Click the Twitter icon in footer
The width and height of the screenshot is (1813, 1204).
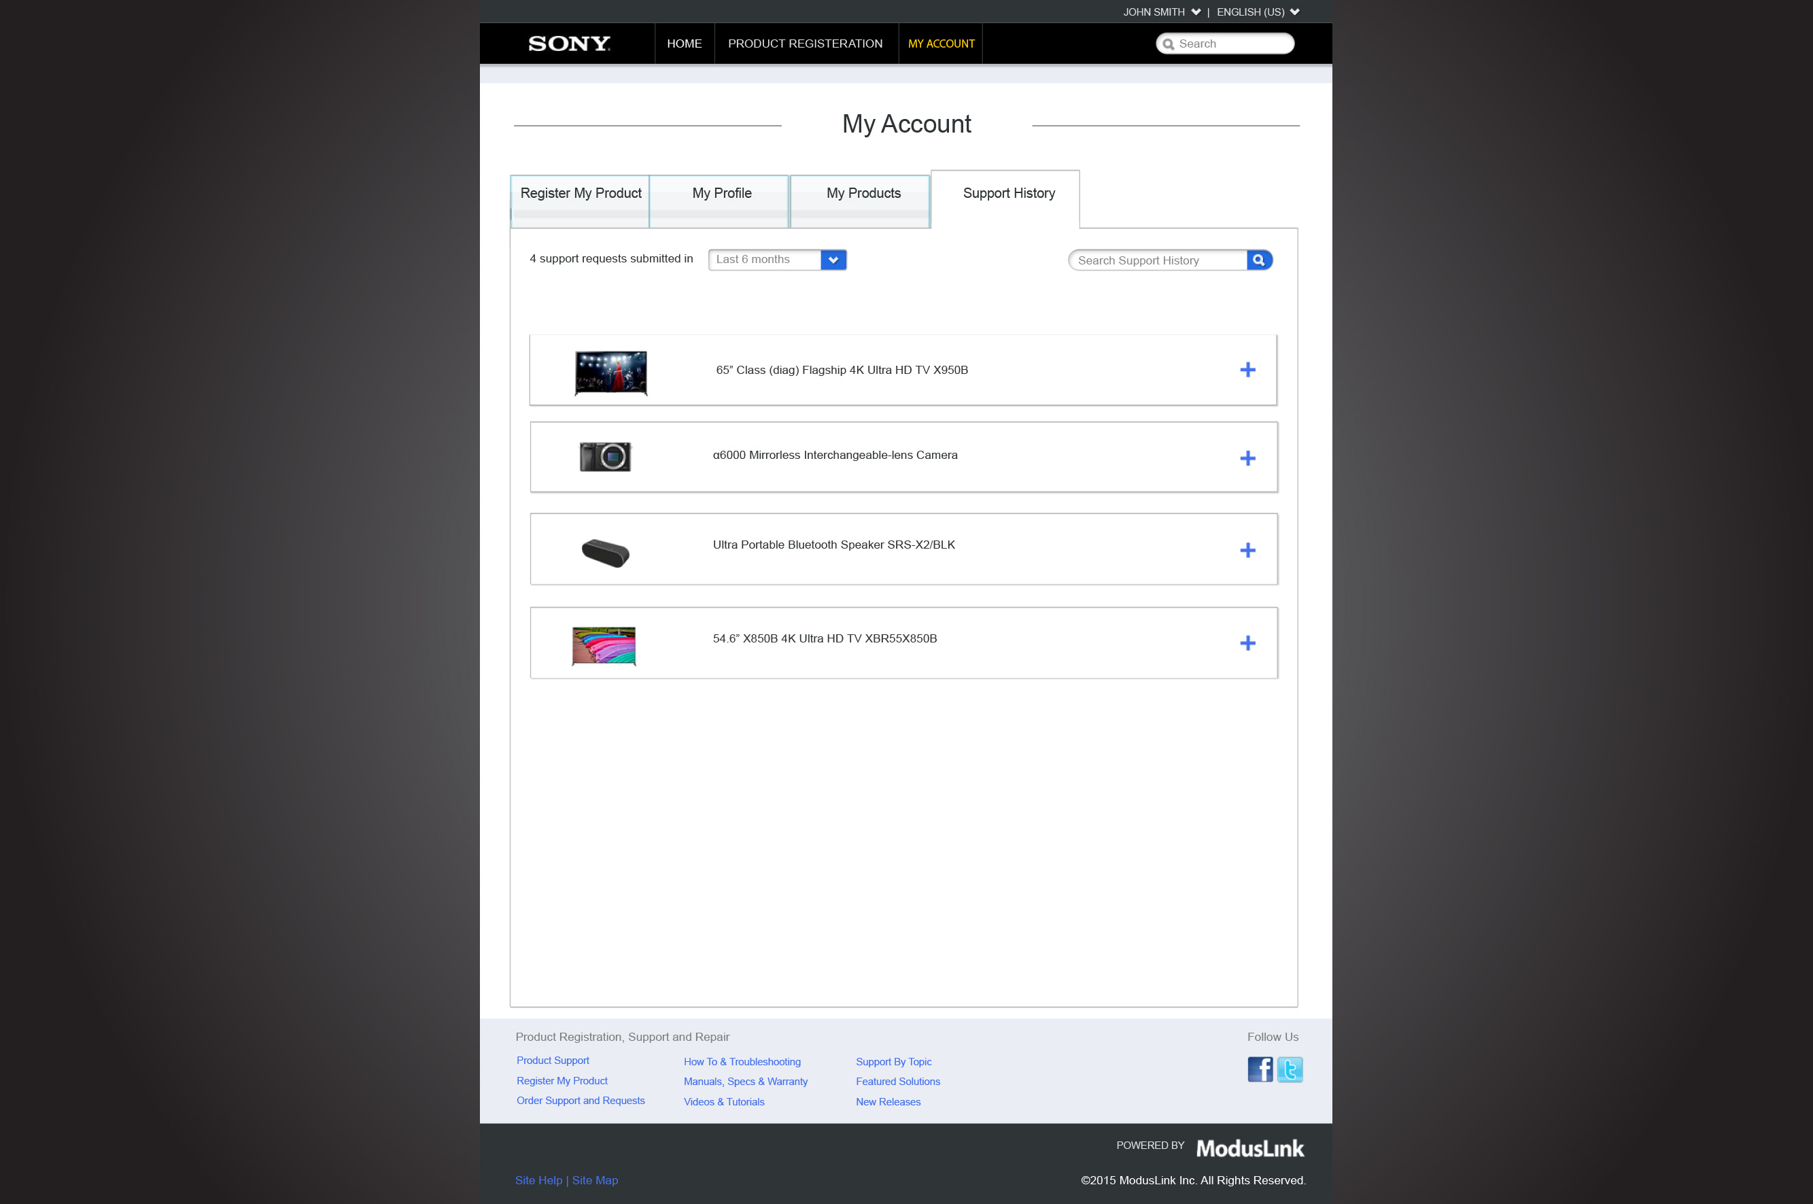1290,1069
